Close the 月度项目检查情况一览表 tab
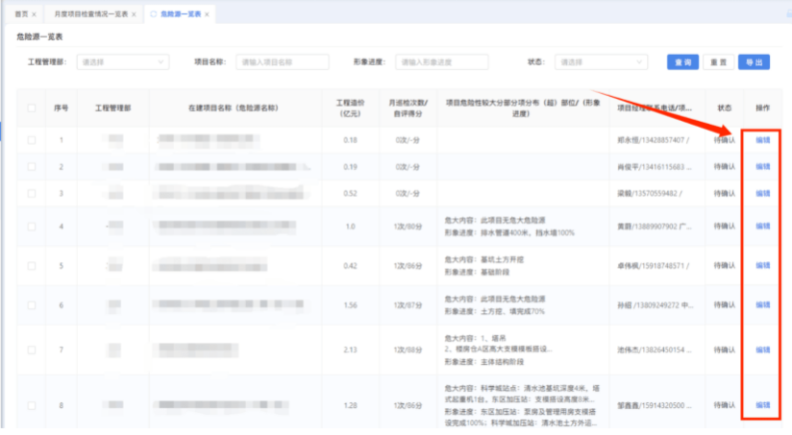The height and width of the screenshot is (435, 792). tap(134, 15)
